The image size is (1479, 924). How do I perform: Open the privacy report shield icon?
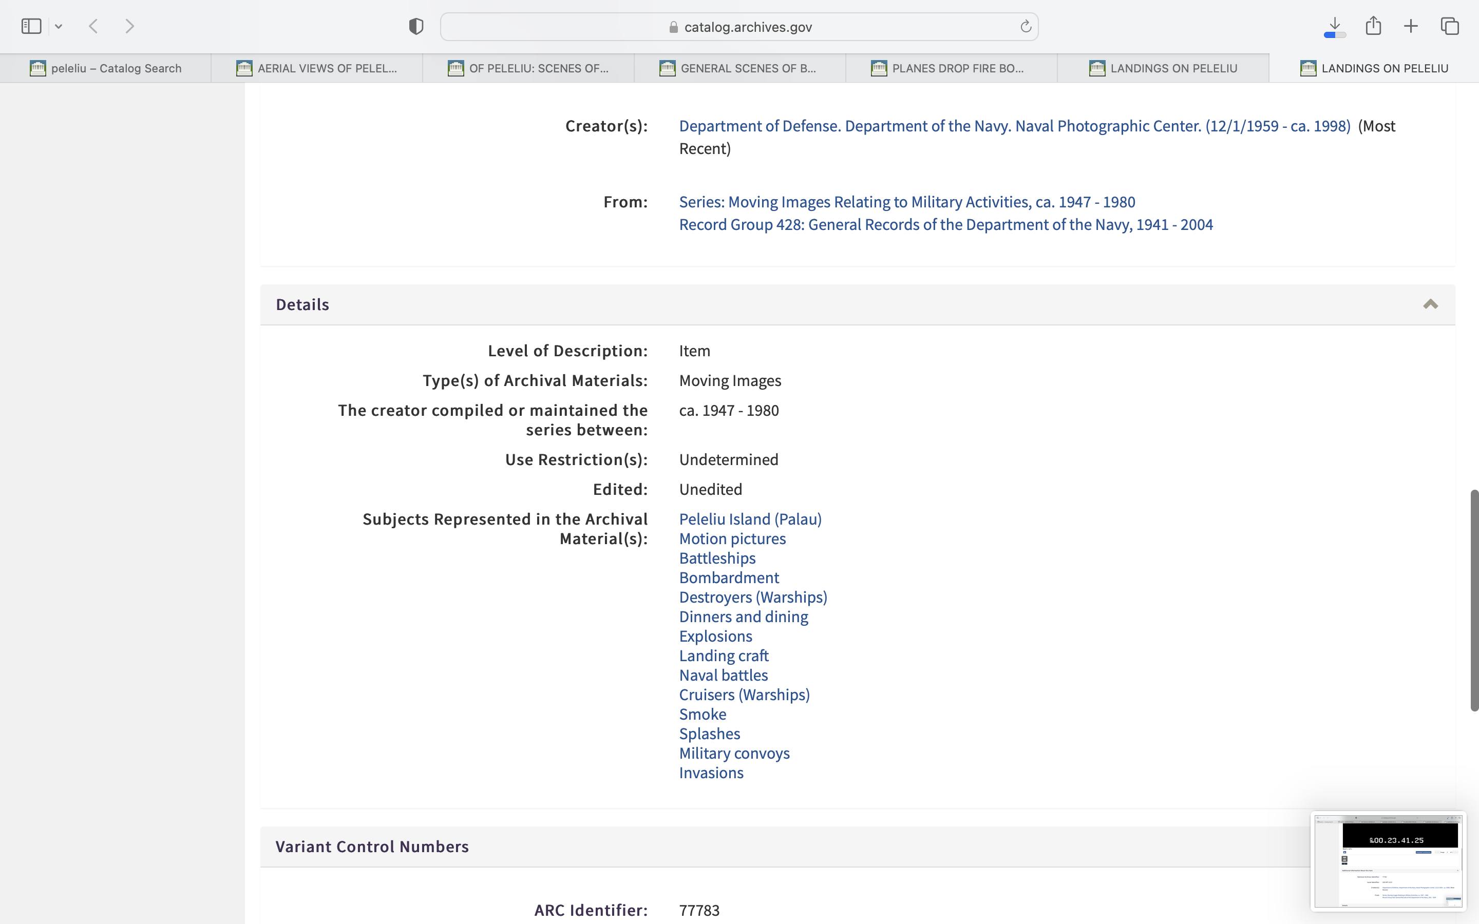tap(416, 26)
